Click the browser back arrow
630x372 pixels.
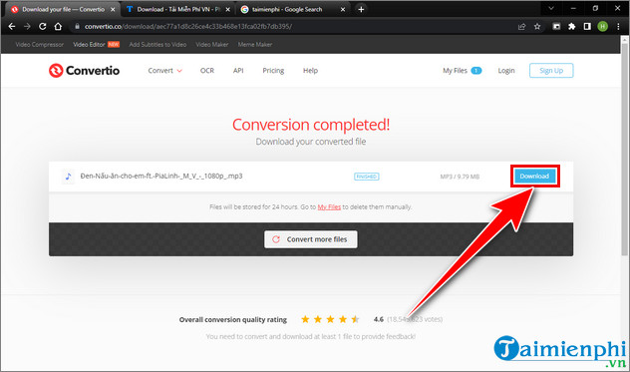[x=12, y=27]
